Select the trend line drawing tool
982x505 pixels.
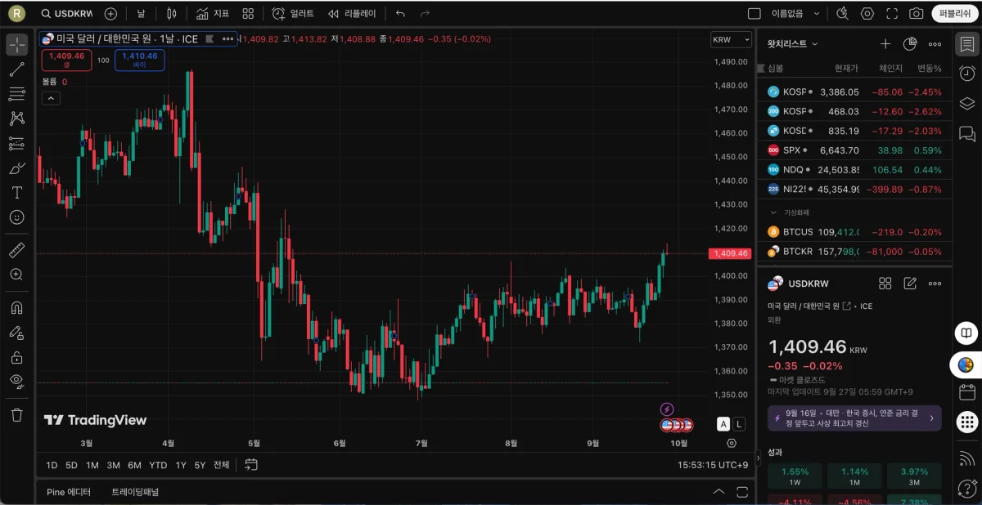click(x=16, y=69)
